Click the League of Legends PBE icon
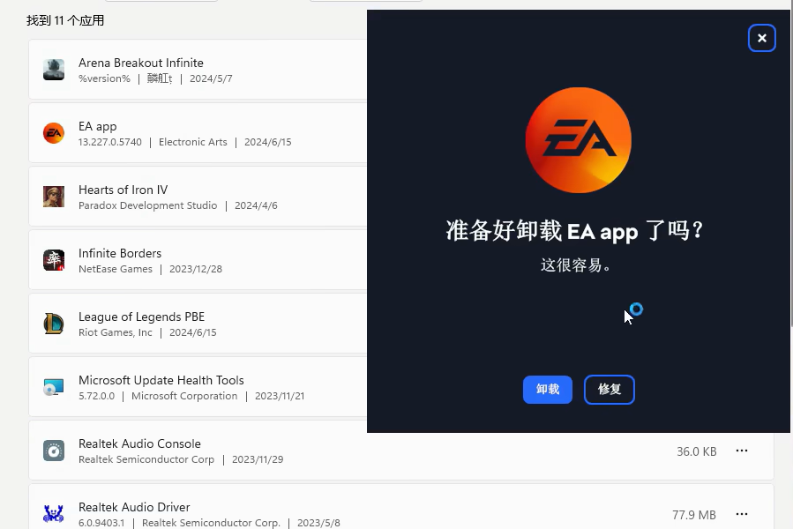Screen dimensions: 793x529 tap(54, 324)
